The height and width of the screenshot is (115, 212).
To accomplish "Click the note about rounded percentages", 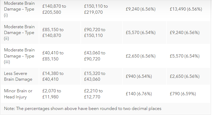I will [83, 108].
